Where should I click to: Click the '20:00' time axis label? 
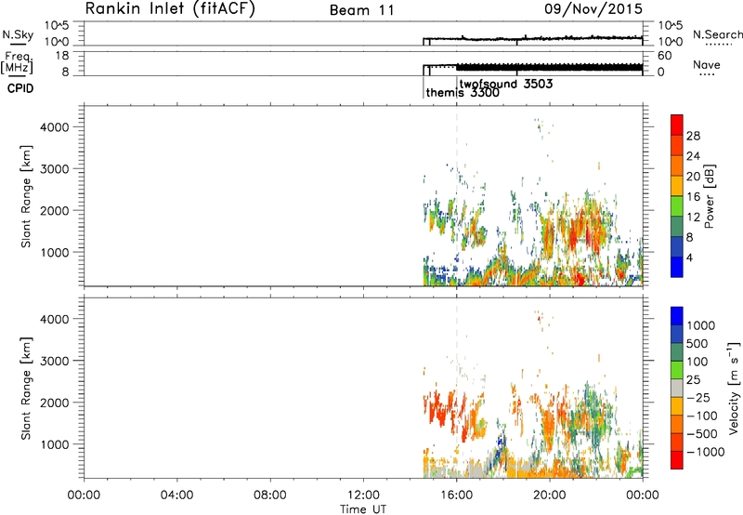[x=550, y=495]
